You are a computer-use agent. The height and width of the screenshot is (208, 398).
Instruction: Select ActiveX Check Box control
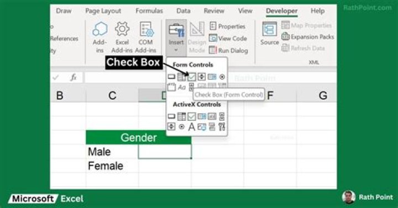click(x=192, y=116)
